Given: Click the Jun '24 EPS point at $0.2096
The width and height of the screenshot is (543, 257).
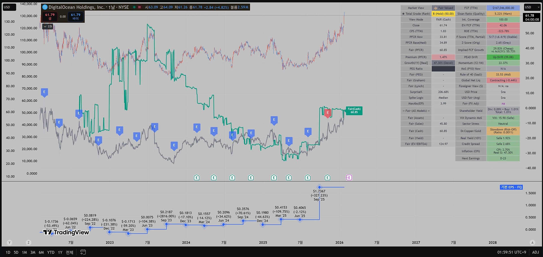Looking at the screenshot, I should click(x=223, y=225).
